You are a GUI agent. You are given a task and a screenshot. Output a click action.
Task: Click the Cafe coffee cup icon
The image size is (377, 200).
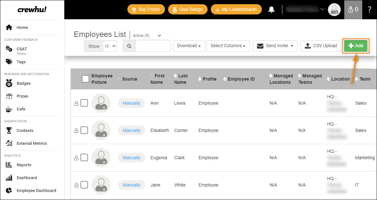(9, 109)
